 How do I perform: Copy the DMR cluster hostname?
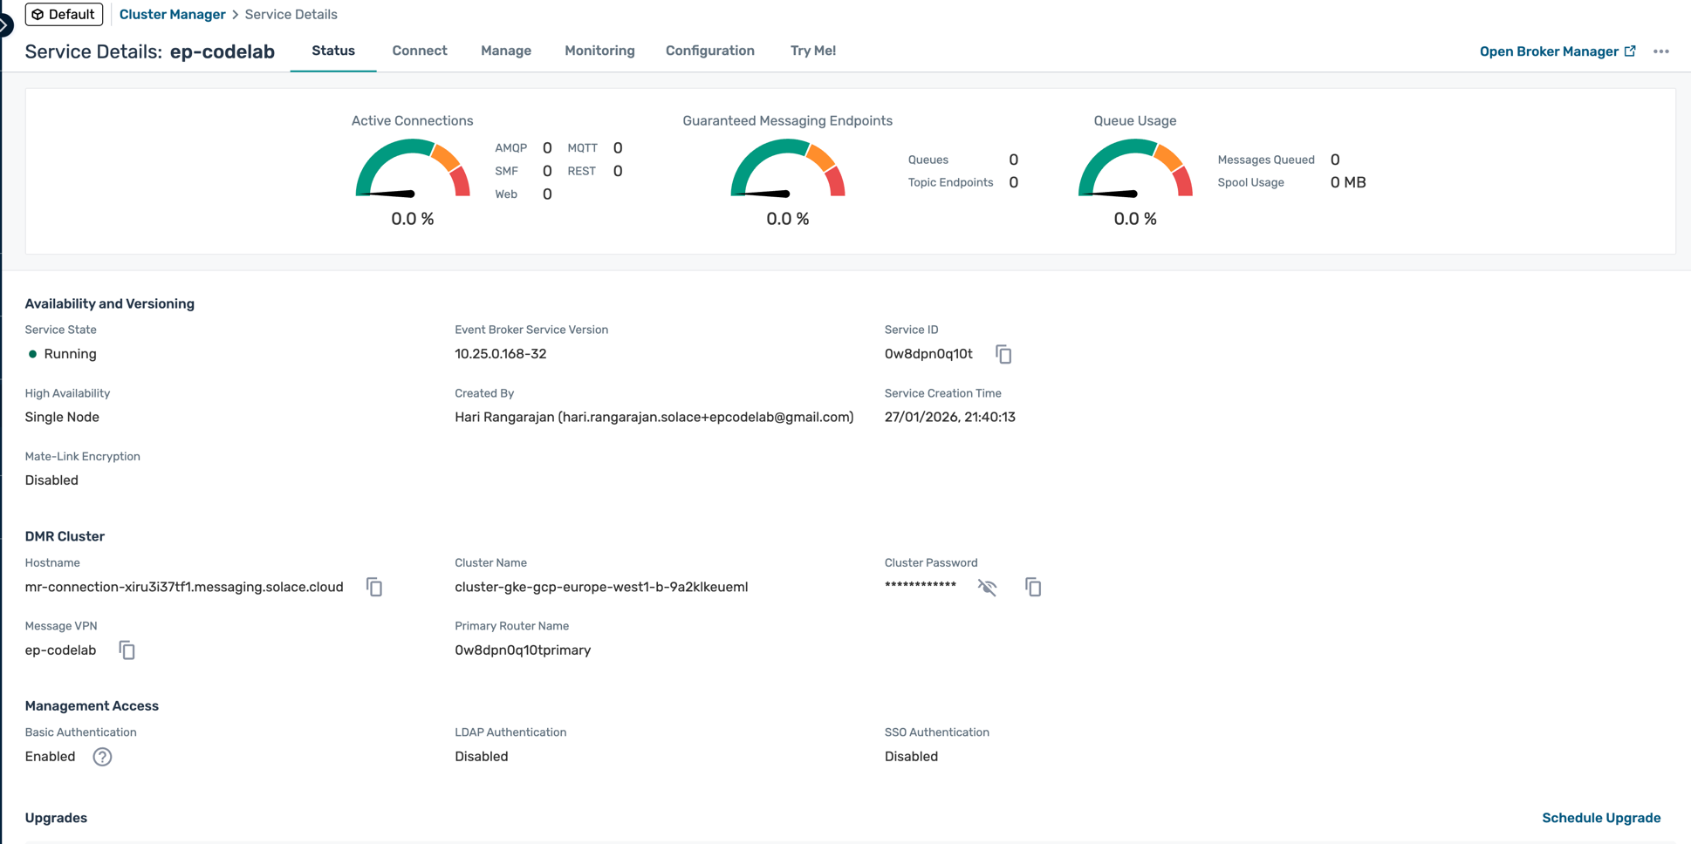tap(374, 587)
